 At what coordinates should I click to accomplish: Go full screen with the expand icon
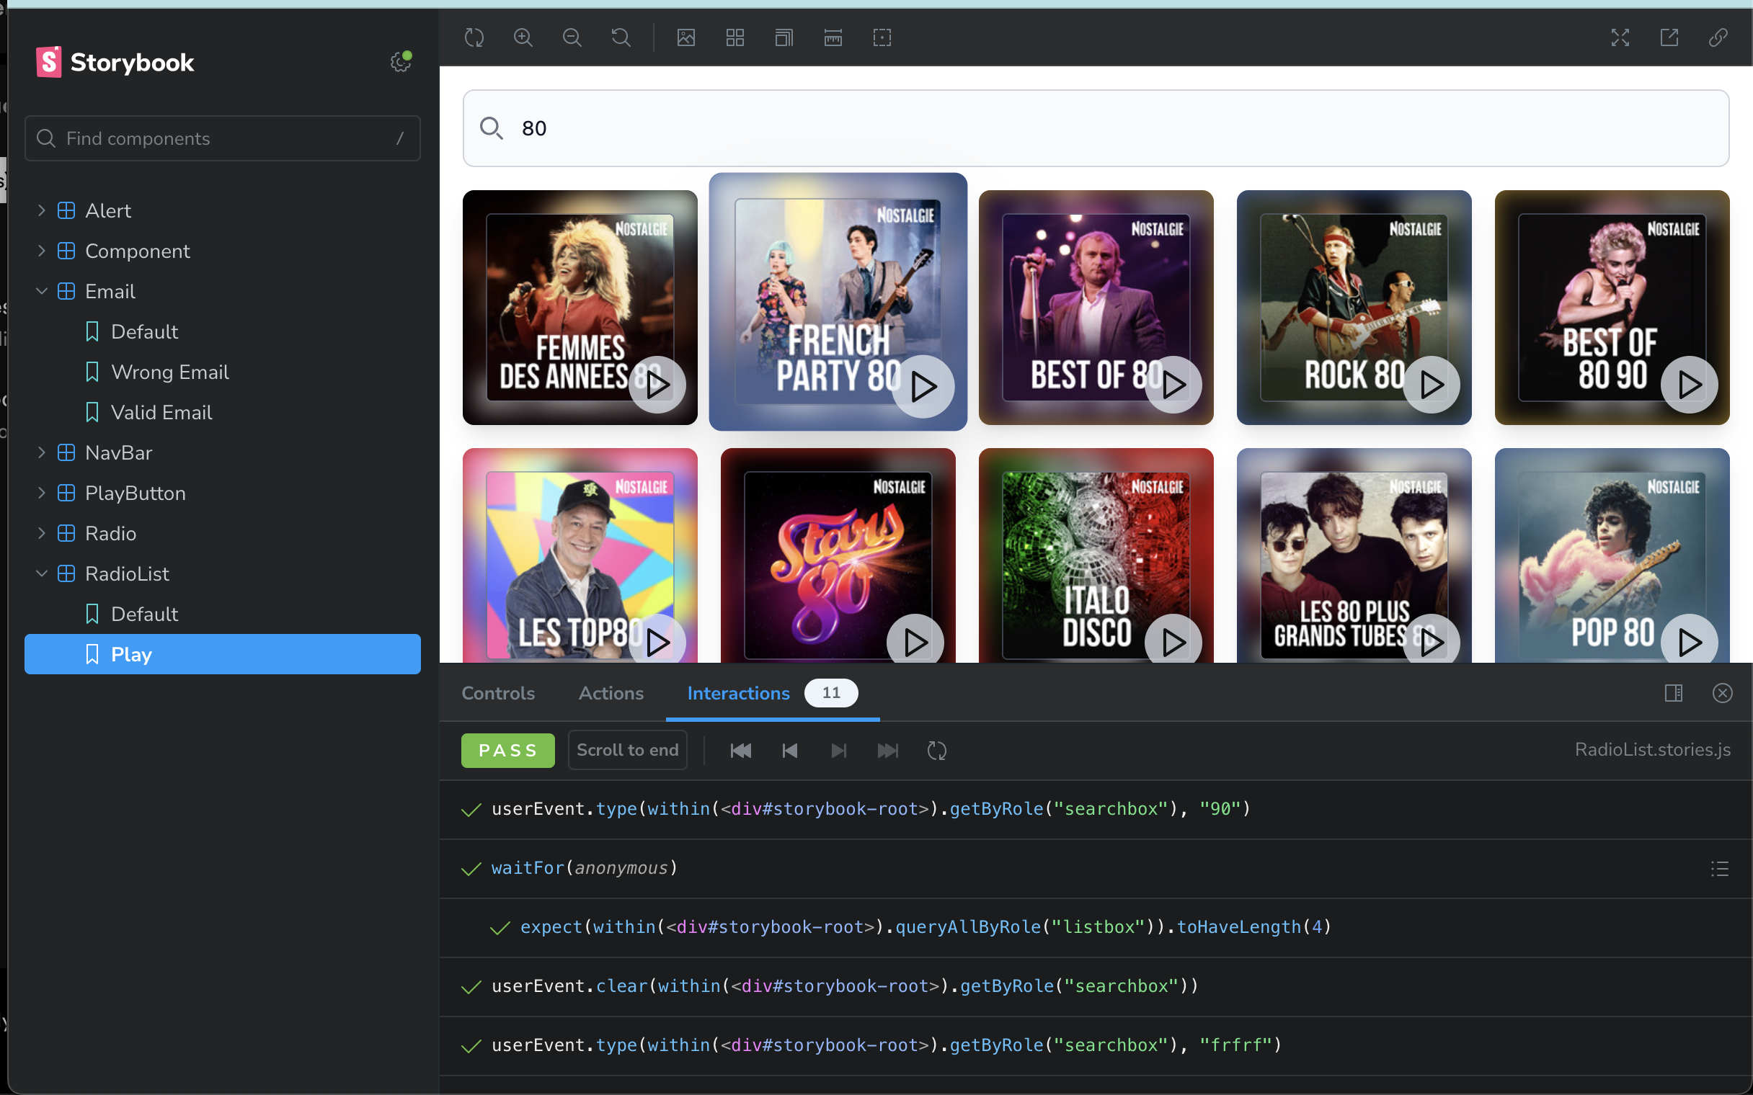[x=1620, y=37]
